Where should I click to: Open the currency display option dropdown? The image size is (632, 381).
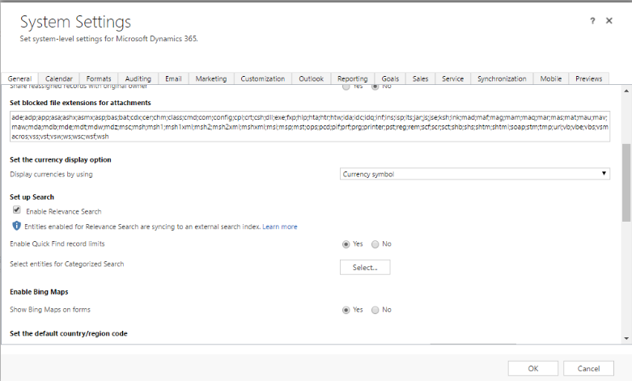[475, 174]
